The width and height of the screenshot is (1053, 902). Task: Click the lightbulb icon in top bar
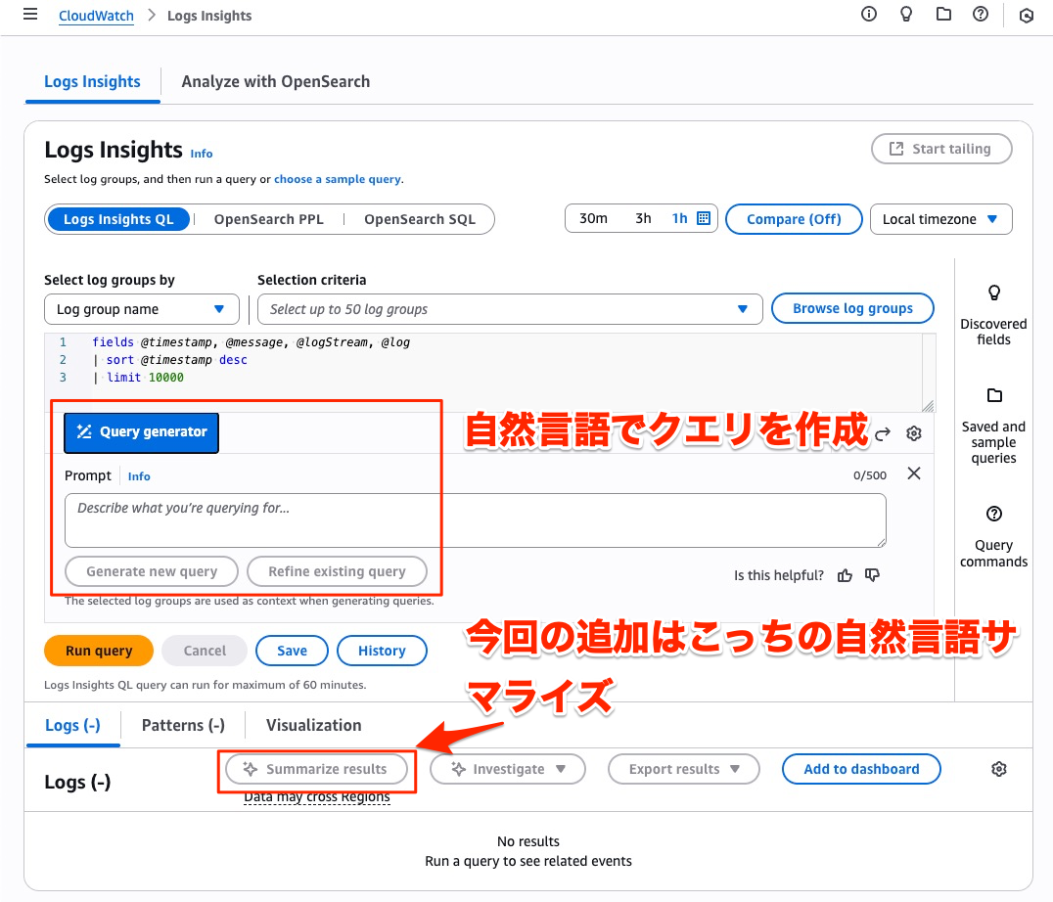(x=906, y=14)
